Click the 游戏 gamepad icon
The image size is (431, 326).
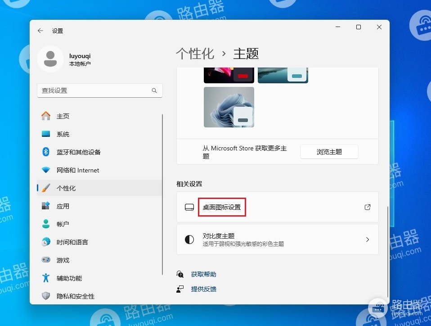[x=46, y=260]
